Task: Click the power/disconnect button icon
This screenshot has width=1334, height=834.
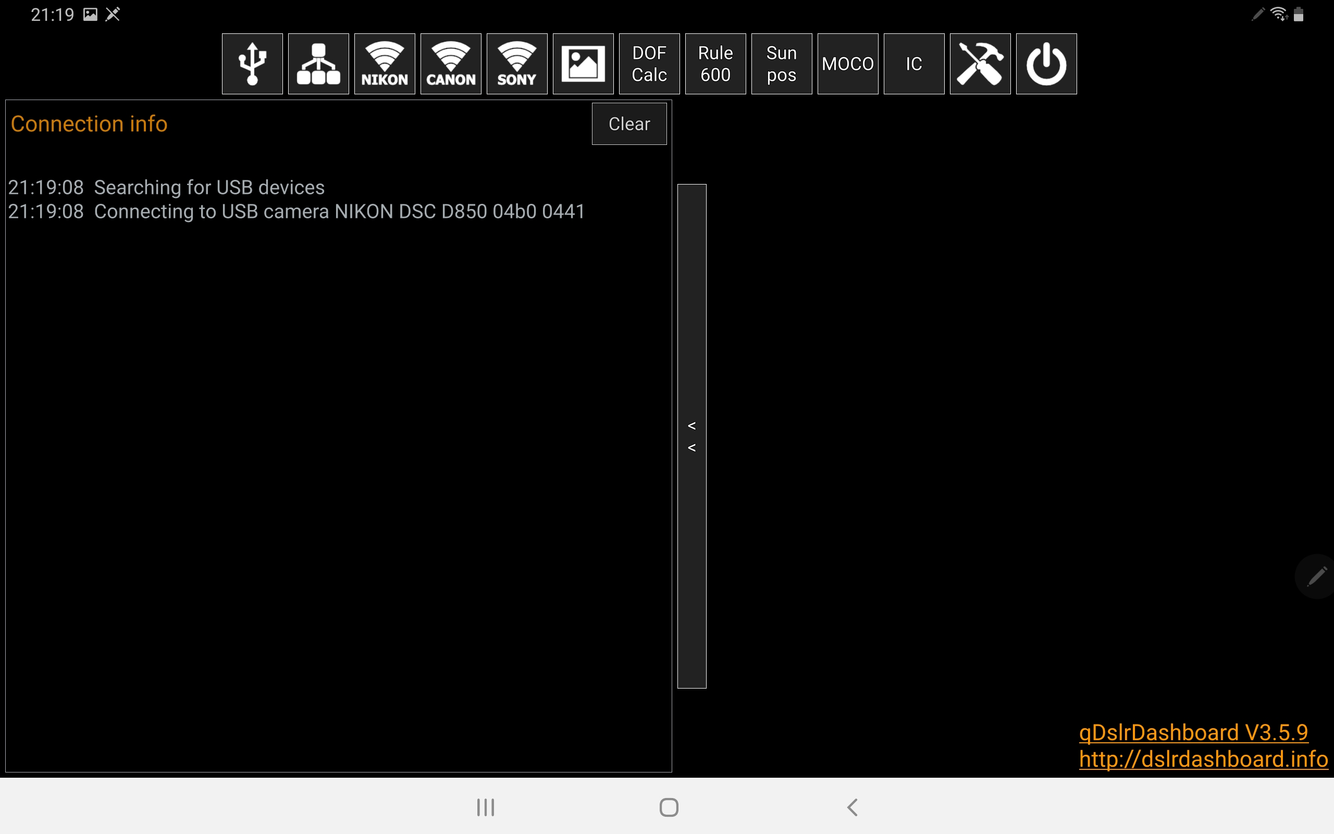Action: [x=1047, y=64]
